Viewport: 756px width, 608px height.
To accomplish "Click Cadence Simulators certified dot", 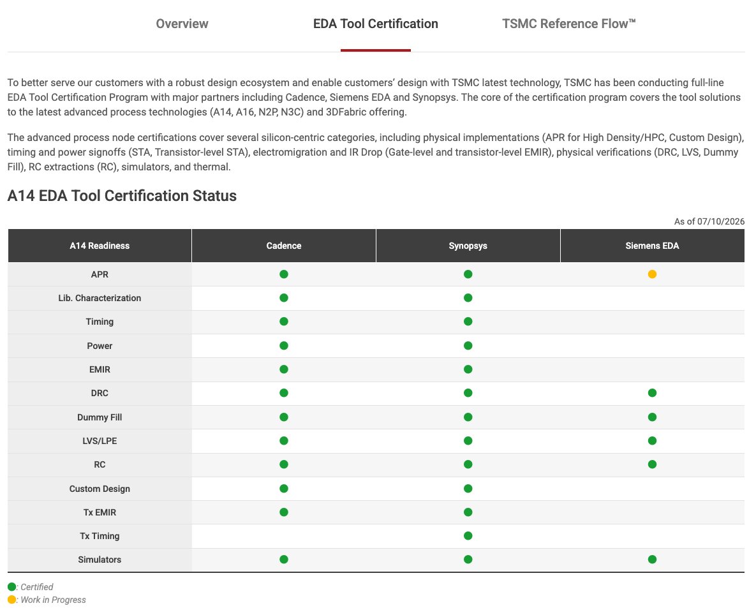I will tap(284, 560).
